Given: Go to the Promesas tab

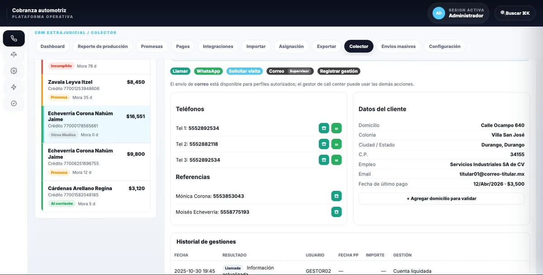Looking at the screenshot, I should tap(152, 46).
